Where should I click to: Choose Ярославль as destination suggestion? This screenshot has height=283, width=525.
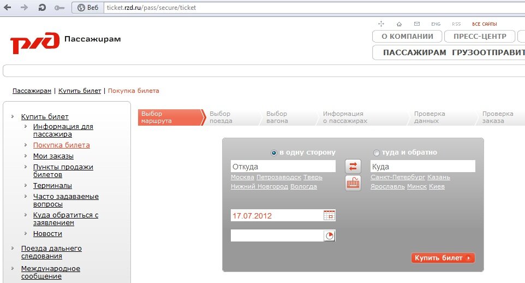(387, 186)
